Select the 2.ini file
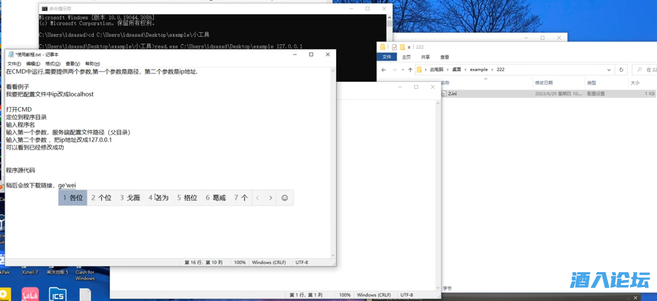The height and width of the screenshot is (301, 657). click(x=452, y=93)
